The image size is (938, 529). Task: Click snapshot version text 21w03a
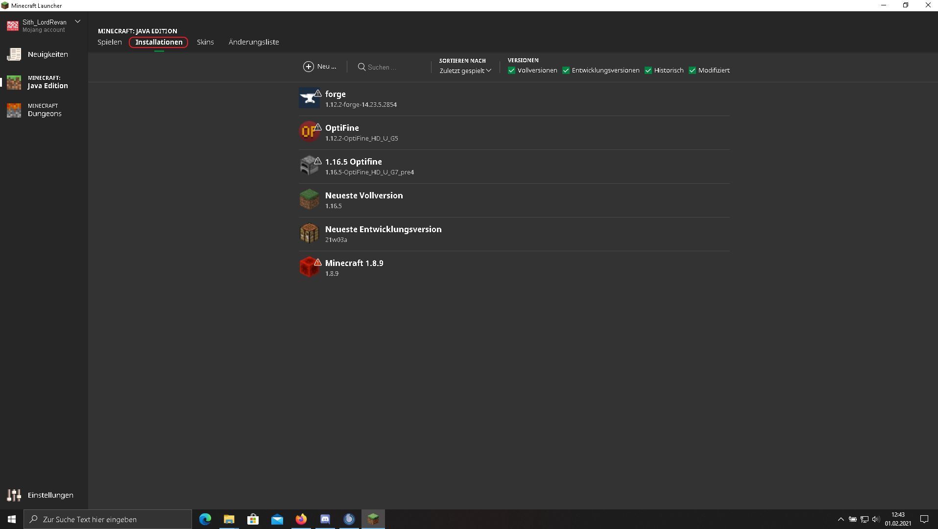tap(336, 240)
